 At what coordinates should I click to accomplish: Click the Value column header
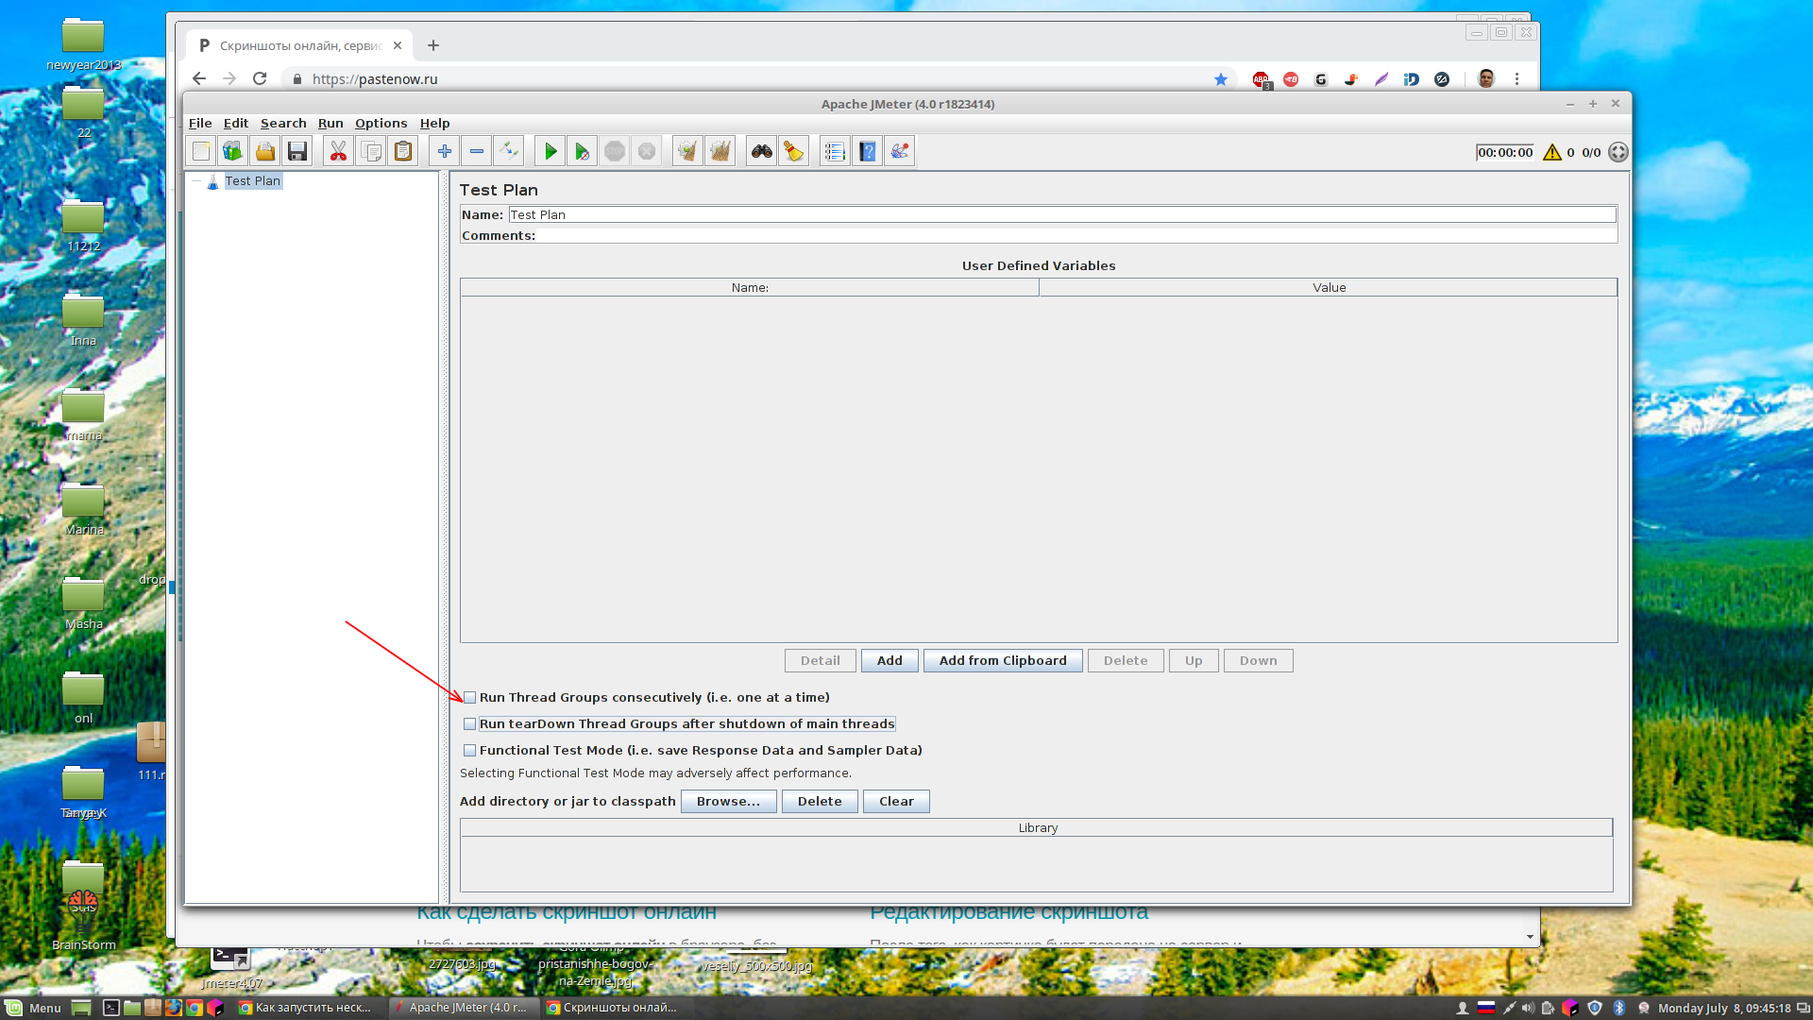point(1329,288)
